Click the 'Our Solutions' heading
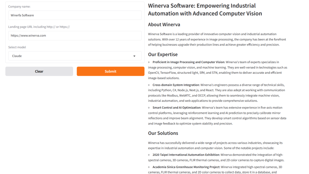Image resolution: width=309 pixels, height=174 pixels. [x=163, y=133]
